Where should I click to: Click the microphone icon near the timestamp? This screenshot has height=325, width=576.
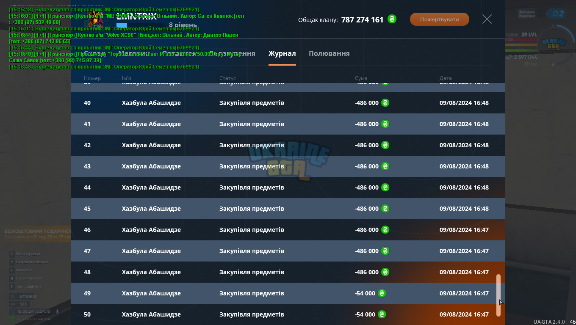[x=57, y=311]
